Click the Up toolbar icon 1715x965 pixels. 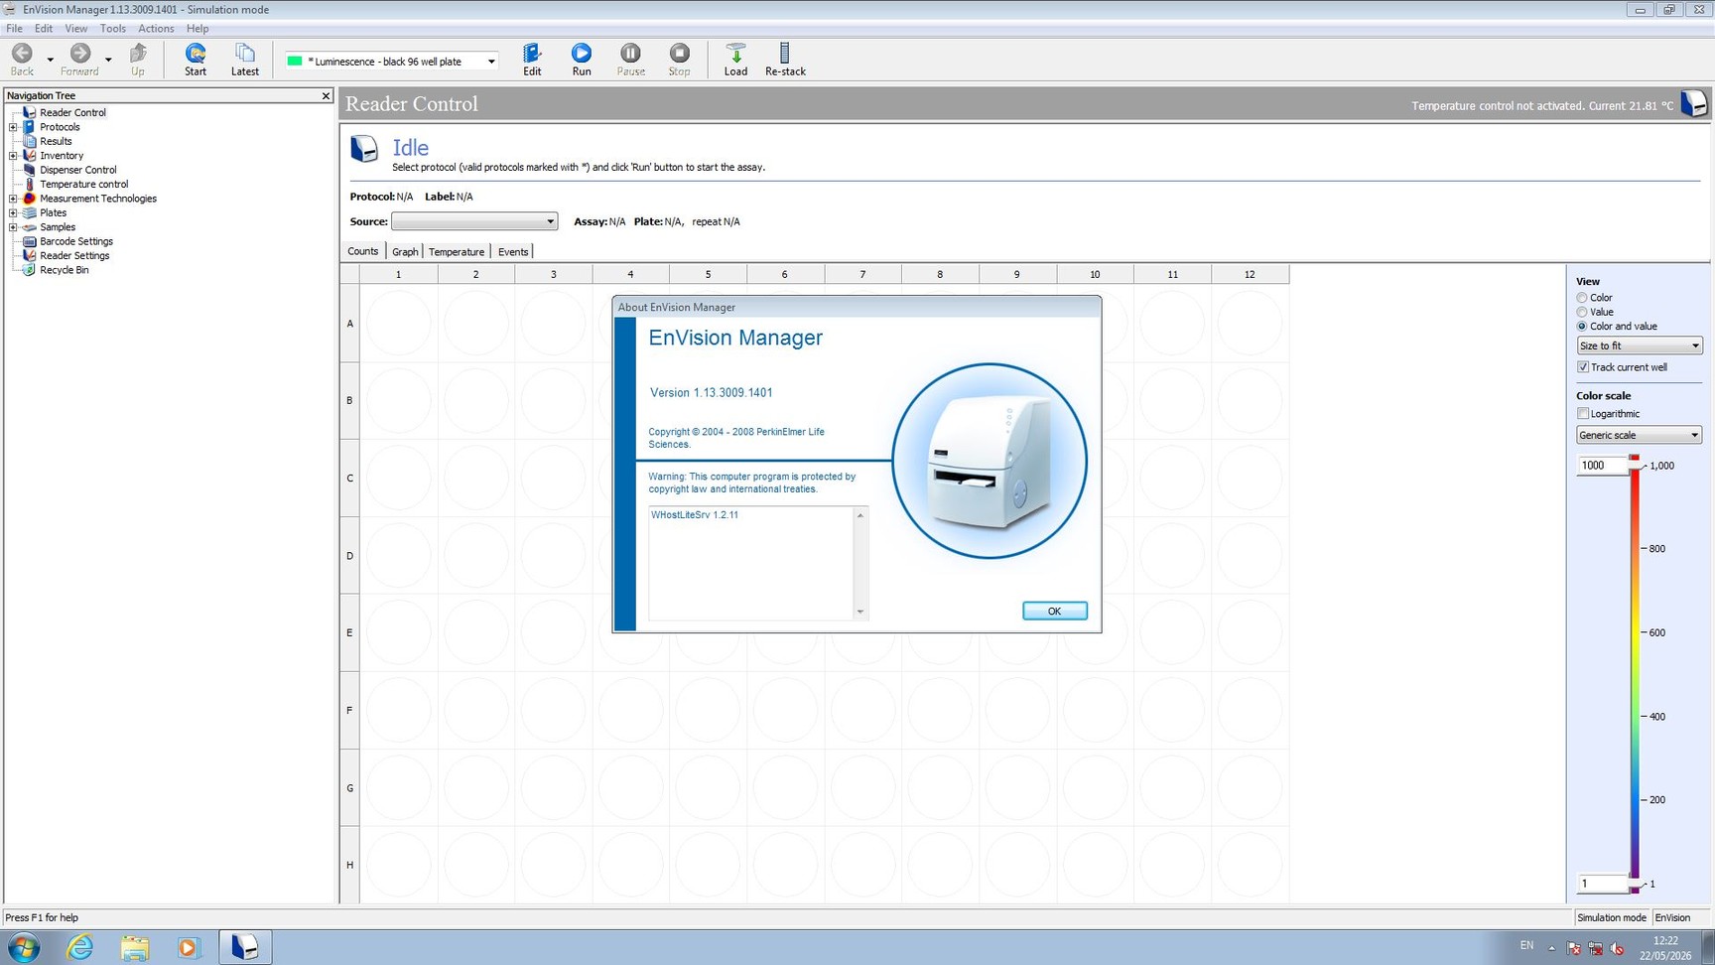click(x=138, y=59)
